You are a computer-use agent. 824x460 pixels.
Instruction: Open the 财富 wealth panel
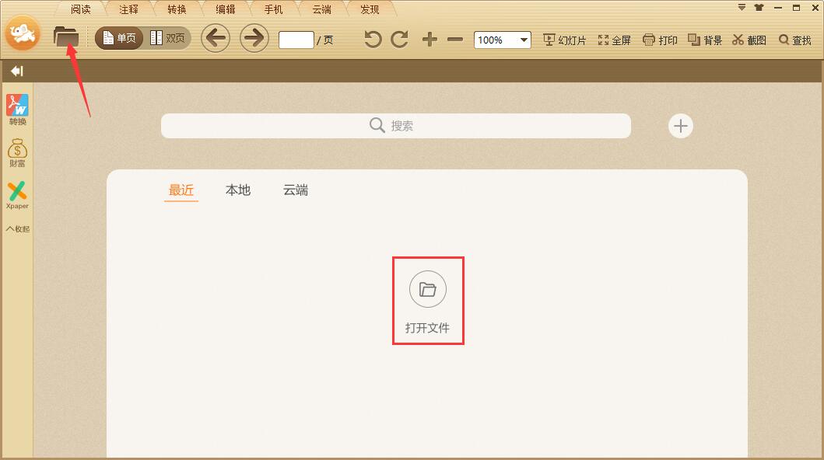(x=16, y=152)
